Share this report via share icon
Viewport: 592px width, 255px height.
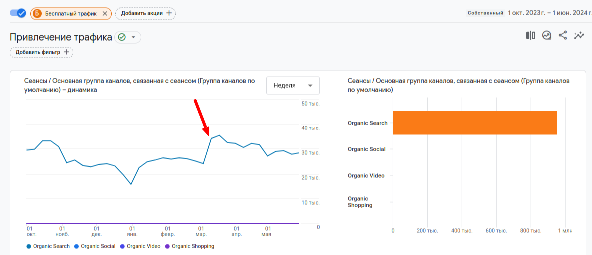pos(563,35)
